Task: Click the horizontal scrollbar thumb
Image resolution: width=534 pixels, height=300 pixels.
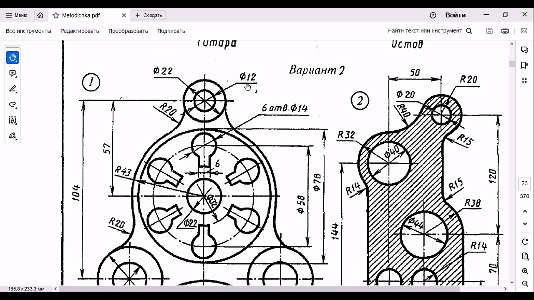Action: [x=259, y=288]
